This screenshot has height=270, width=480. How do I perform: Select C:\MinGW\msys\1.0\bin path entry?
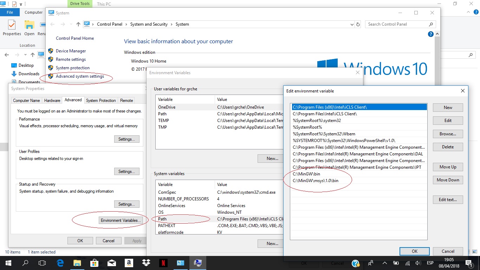[359, 181]
